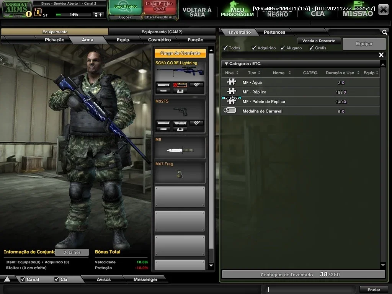
Task: Click the Venda e Descarte button
Action: (318, 41)
